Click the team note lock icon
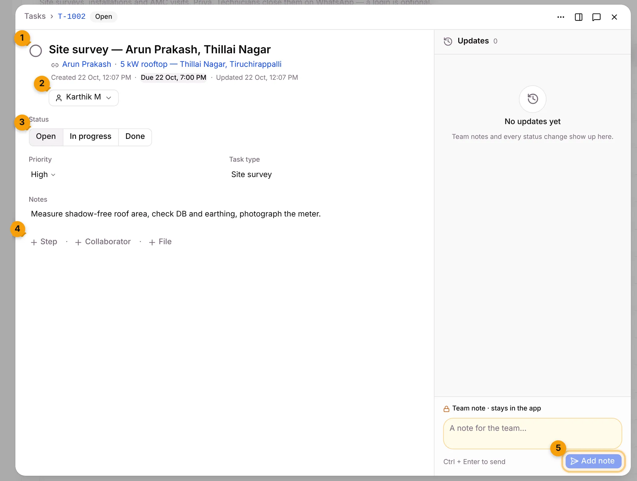 pos(446,409)
